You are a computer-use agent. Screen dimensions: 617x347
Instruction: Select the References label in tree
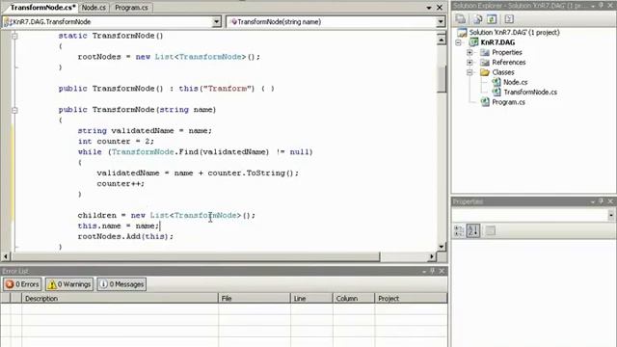pyautogui.click(x=508, y=62)
